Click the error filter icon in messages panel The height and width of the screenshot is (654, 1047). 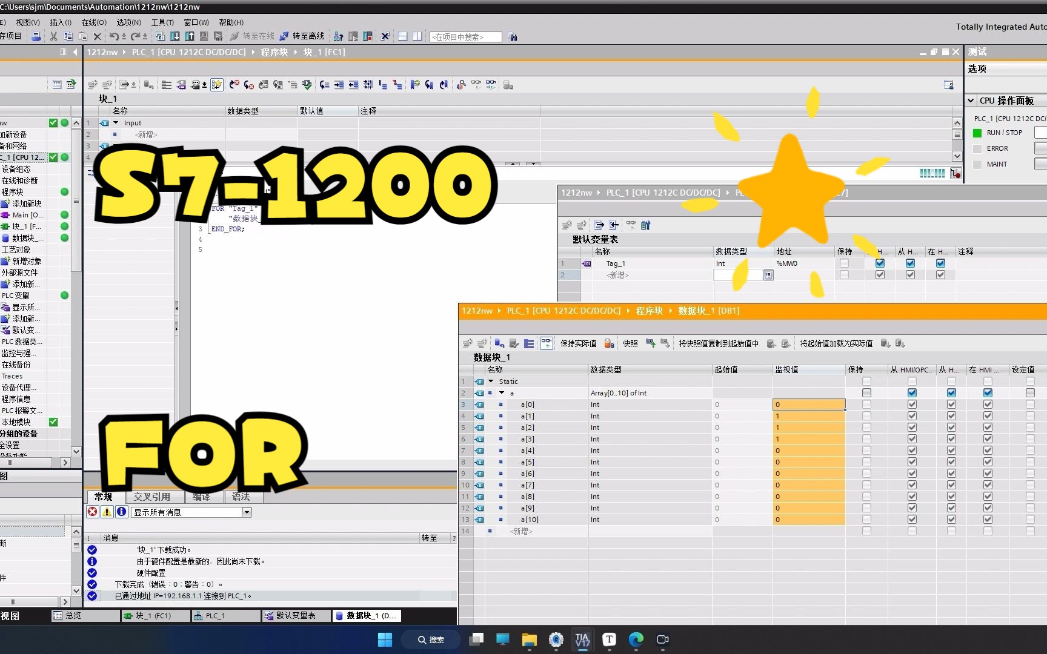pyautogui.click(x=93, y=512)
